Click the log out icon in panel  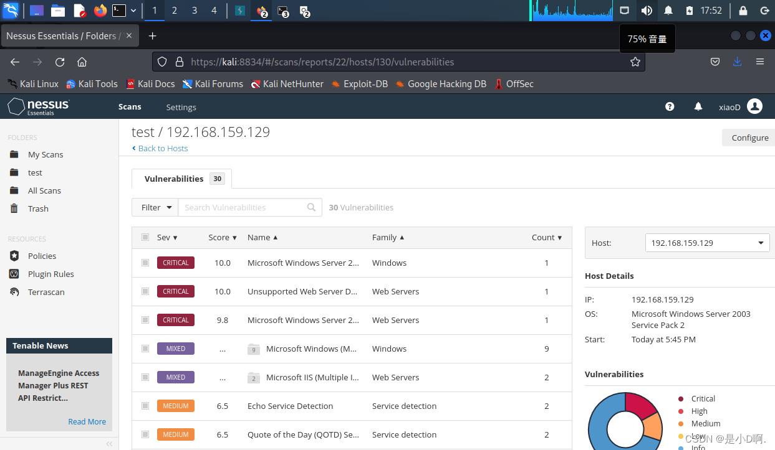click(764, 11)
